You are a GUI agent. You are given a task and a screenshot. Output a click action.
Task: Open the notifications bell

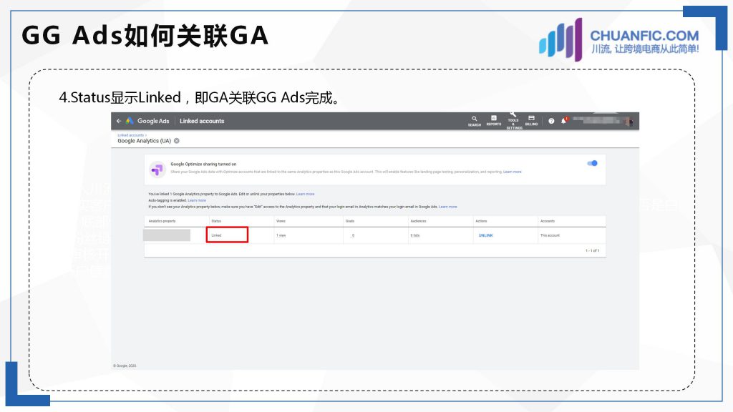564,120
